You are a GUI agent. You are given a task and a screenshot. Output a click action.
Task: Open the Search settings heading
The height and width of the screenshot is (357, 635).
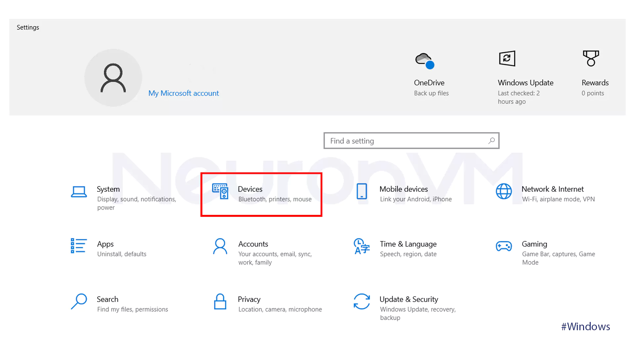(107, 299)
